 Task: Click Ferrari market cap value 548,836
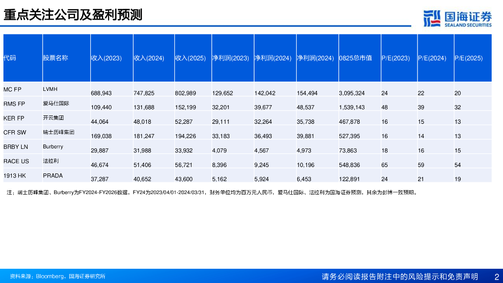tap(349, 165)
